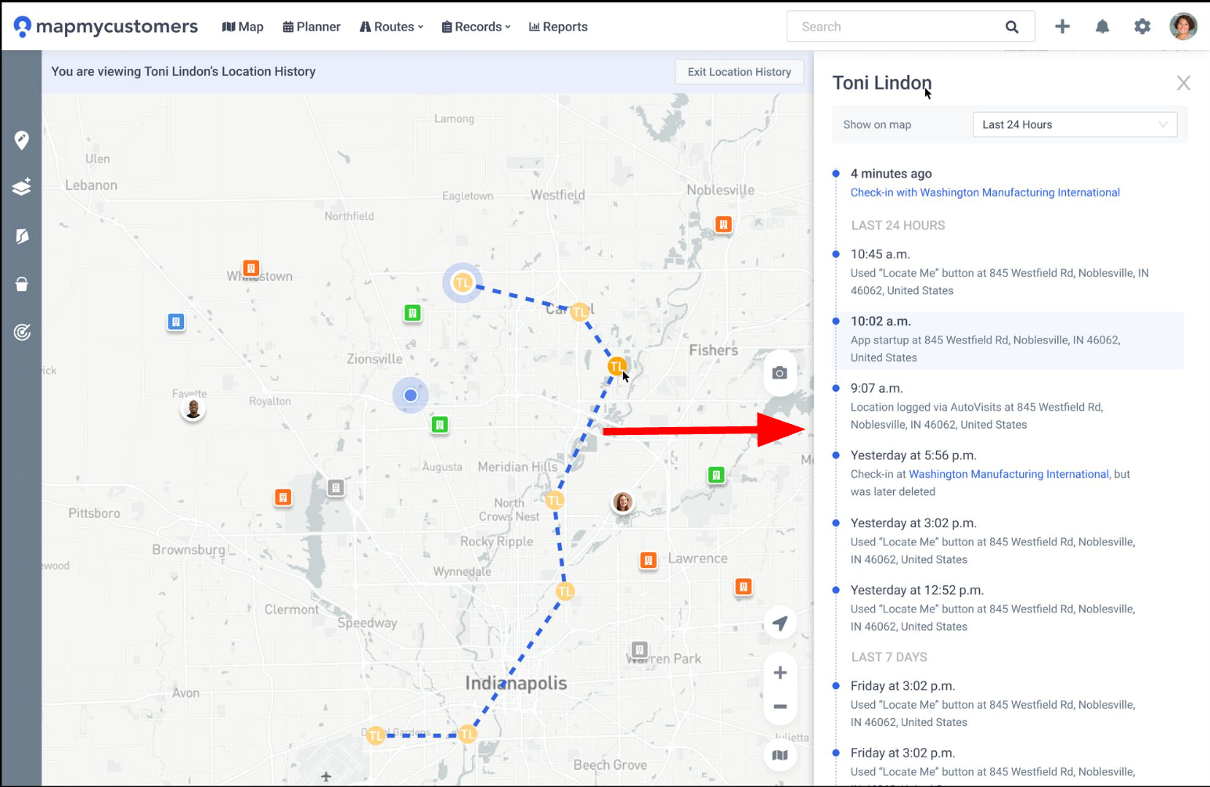Select the 10:45 a.m. history entry

(1009, 272)
